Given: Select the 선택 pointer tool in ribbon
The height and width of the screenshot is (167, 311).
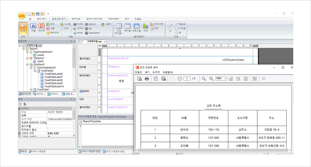Looking at the screenshot, I should 23,28.
